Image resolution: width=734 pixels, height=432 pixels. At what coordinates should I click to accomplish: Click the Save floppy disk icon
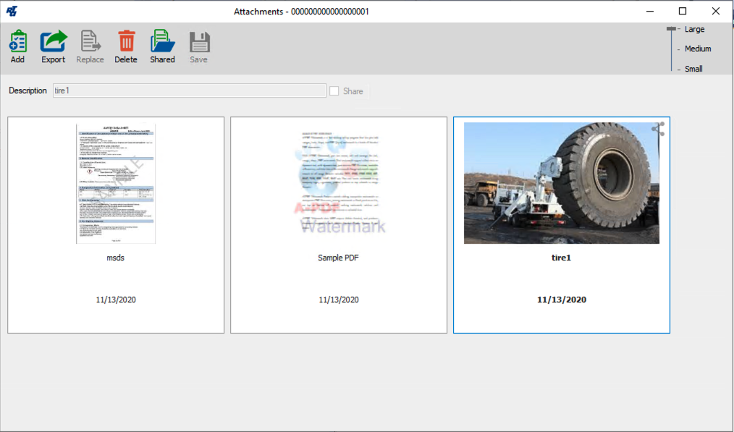click(198, 42)
